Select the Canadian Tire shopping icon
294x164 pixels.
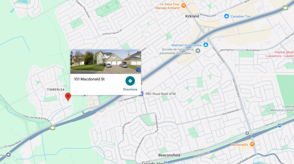click(226, 16)
